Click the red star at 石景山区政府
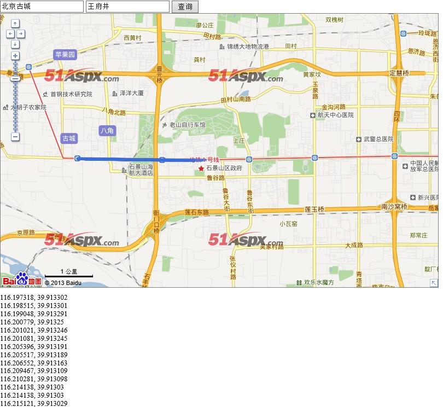Viewport: 443px width, 407px height. [201, 168]
